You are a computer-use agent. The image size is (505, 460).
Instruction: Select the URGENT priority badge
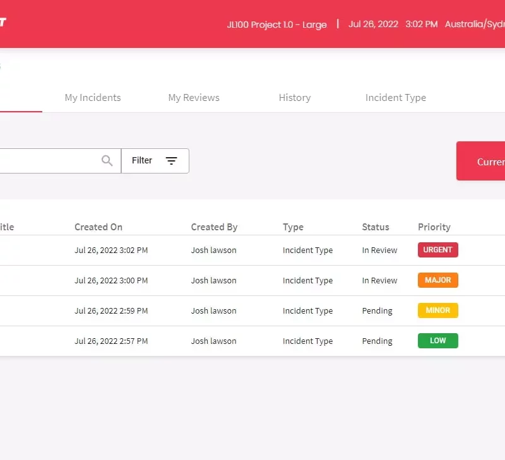[438, 250]
